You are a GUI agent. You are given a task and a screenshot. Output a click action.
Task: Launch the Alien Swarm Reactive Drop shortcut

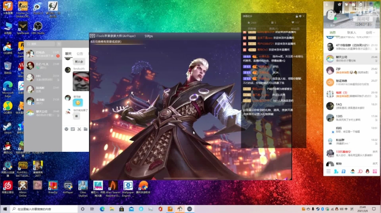click(x=113, y=189)
